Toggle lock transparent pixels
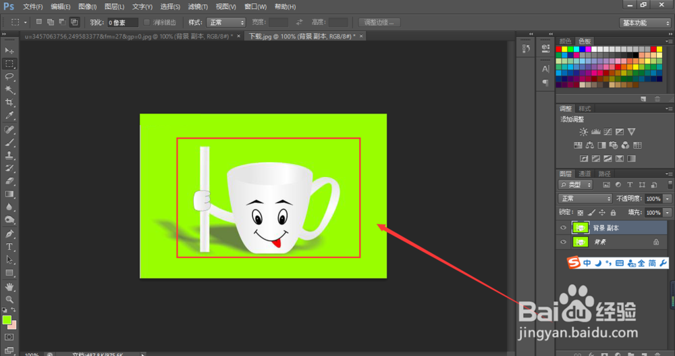Image resolution: width=675 pixels, height=356 pixels. [x=580, y=213]
